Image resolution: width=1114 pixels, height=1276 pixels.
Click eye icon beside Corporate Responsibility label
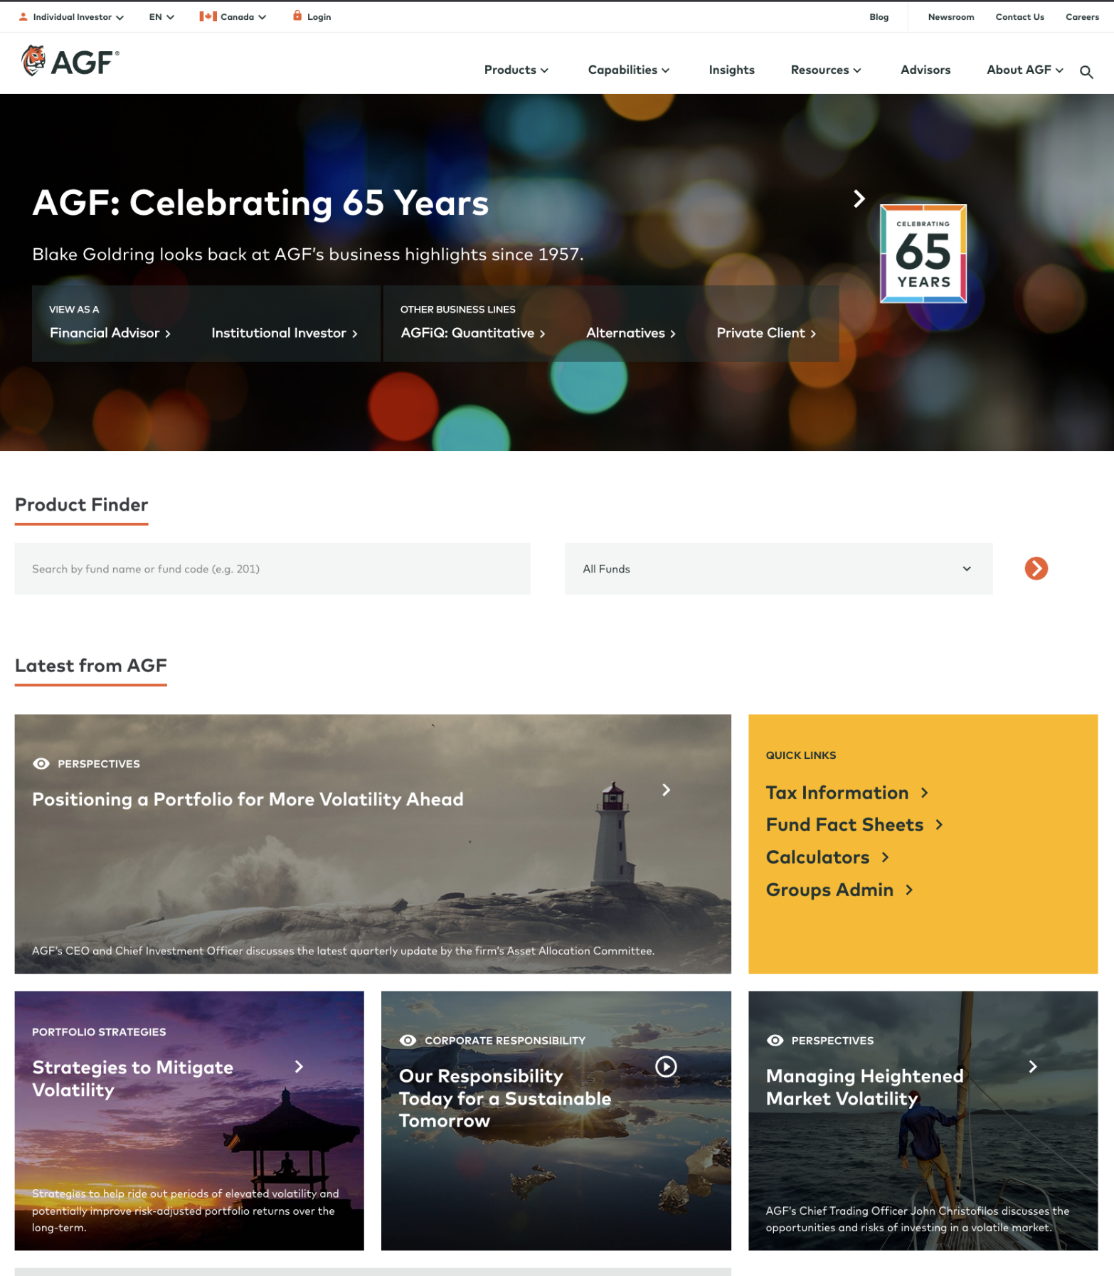[x=408, y=1041]
